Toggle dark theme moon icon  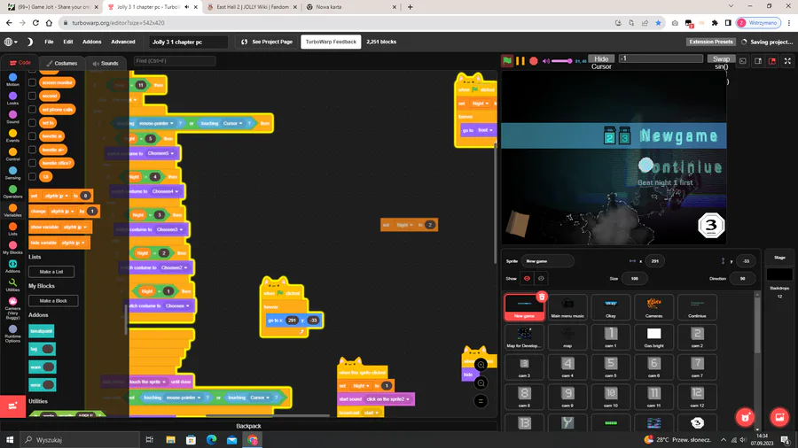[29, 42]
